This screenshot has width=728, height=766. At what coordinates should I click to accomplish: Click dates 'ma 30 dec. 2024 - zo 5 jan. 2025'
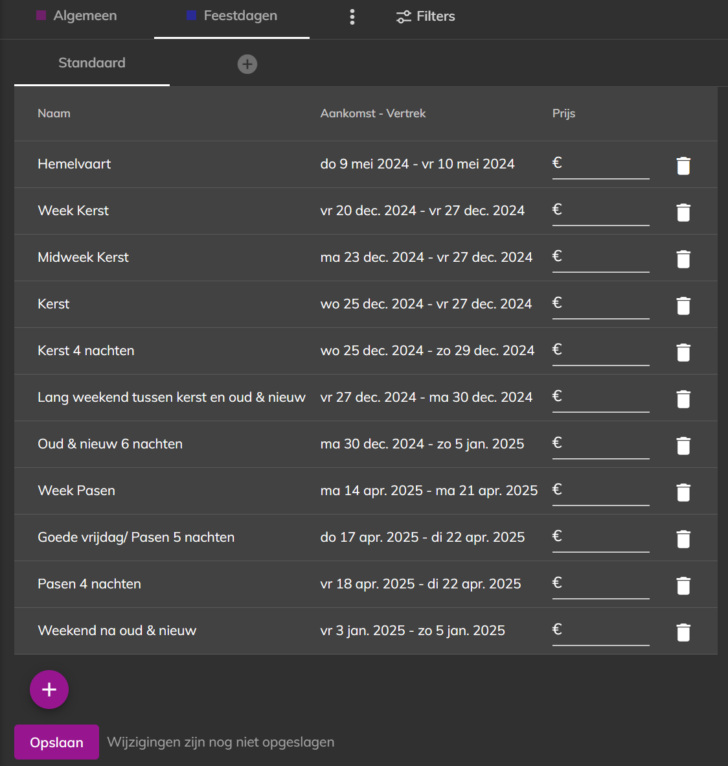click(x=422, y=444)
